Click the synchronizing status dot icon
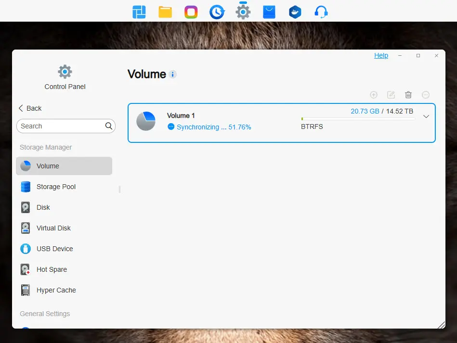The width and height of the screenshot is (457, 343). tap(171, 127)
